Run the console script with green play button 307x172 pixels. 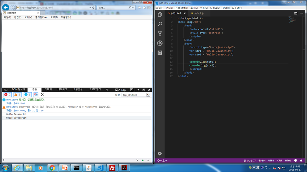click(143, 160)
